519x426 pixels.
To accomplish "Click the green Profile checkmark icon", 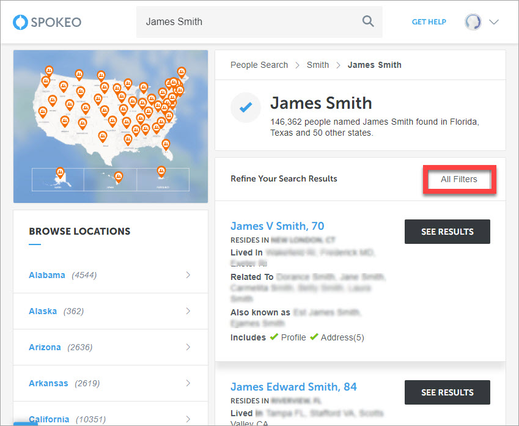I will 274,337.
